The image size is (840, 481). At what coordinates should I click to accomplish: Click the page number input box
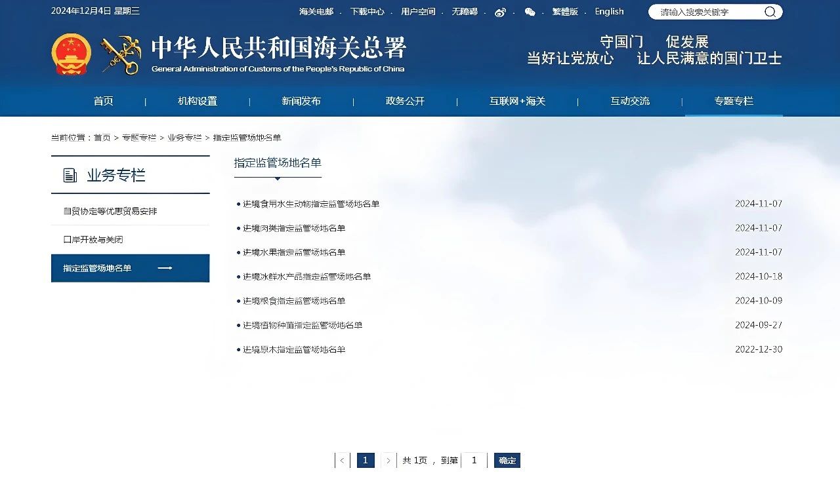(474, 461)
